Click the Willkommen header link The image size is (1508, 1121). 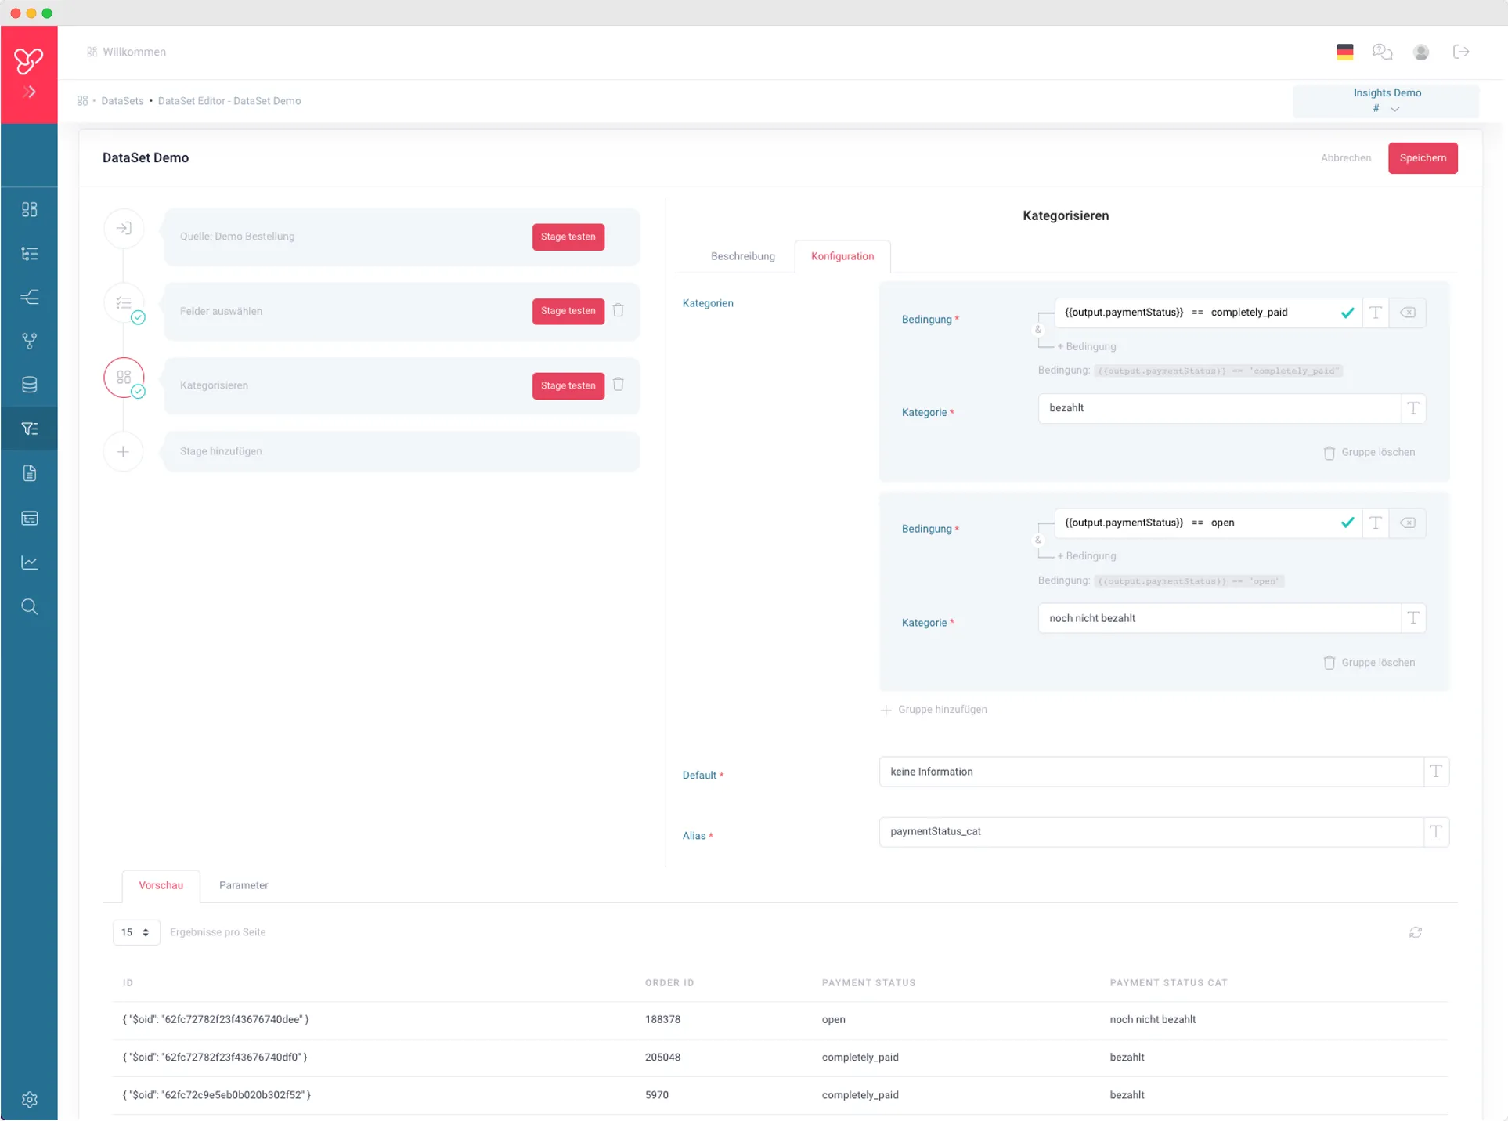click(134, 52)
